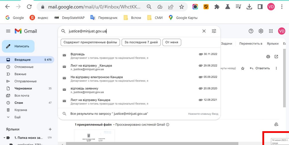Image resolution: width=289 pixels, height=145 pixels.
Task: Click Переместить в toolbar option
Action: tap(251, 44)
